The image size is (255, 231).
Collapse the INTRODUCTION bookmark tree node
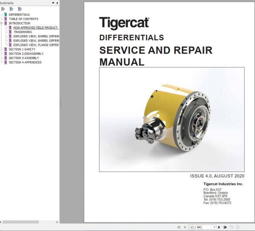point(1,23)
